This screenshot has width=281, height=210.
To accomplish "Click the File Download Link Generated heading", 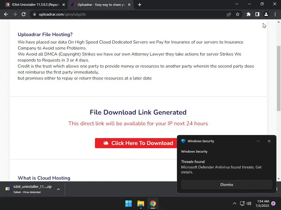I will point(138,112).
